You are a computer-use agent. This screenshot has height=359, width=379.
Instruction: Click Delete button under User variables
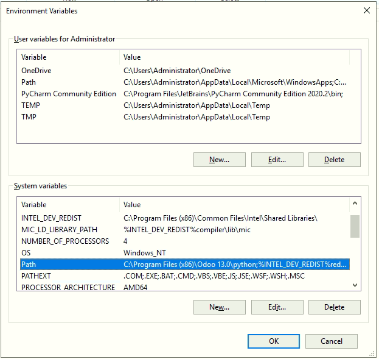point(334,160)
